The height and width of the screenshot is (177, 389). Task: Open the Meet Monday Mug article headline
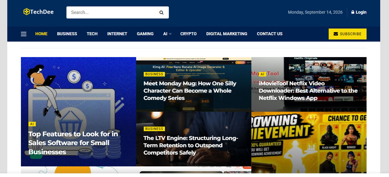coord(190,90)
